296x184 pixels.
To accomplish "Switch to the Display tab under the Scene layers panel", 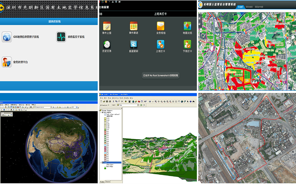I will point(102,182).
